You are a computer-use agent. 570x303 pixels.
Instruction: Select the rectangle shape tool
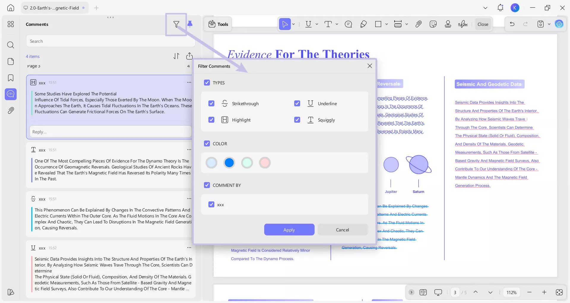[x=378, y=24]
